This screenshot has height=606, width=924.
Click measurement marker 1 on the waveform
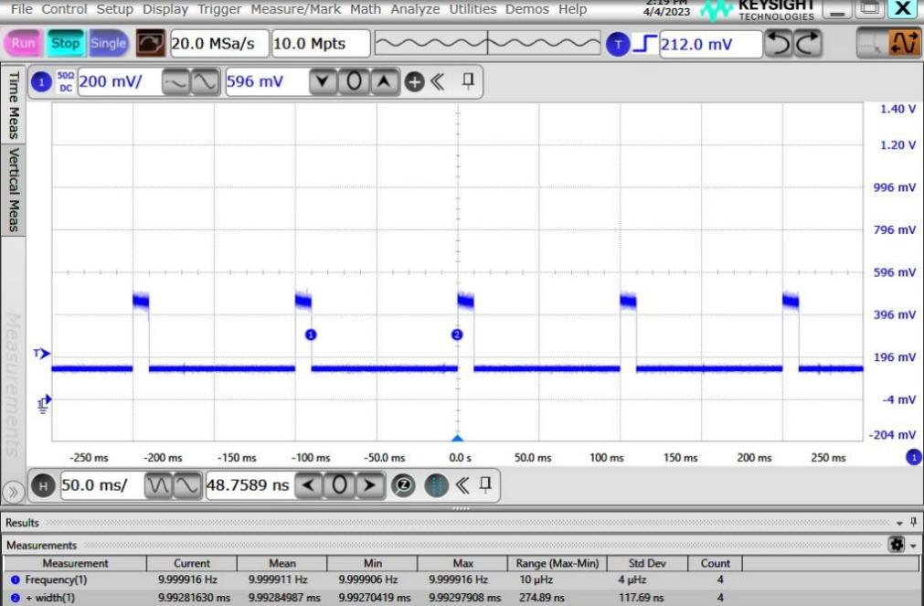[311, 335]
